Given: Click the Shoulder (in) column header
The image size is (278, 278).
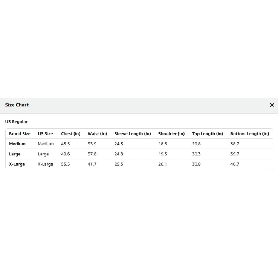Looking at the screenshot, I should [x=172, y=134].
